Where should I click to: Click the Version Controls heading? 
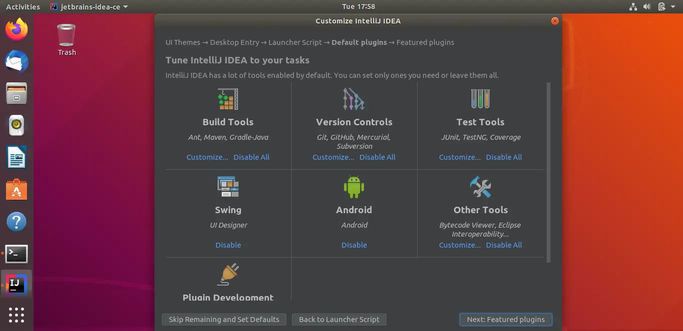[x=354, y=122]
